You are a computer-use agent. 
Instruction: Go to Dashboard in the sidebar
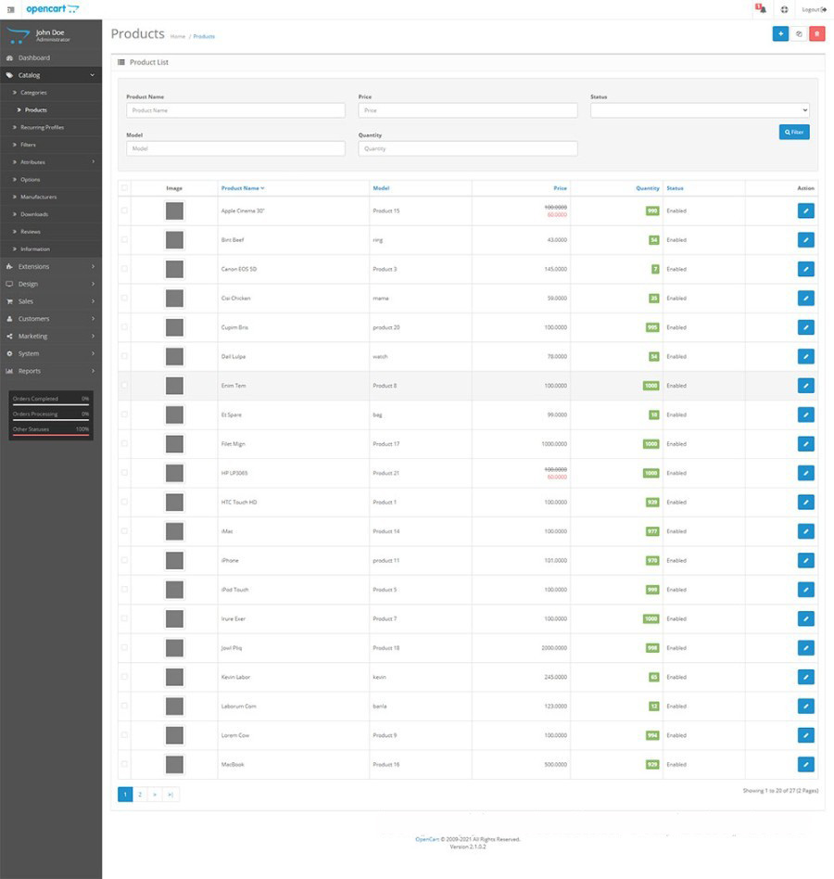[34, 57]
